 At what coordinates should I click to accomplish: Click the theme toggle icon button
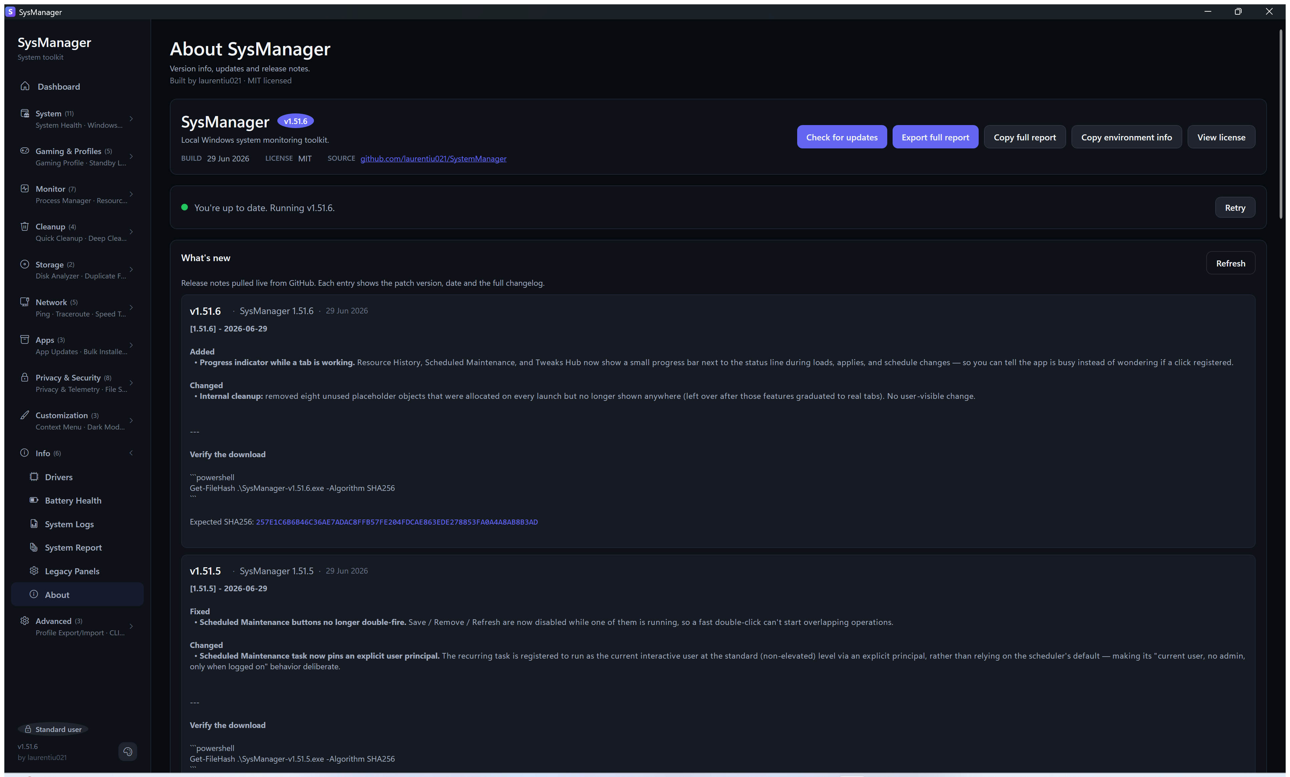click(128, 752)
